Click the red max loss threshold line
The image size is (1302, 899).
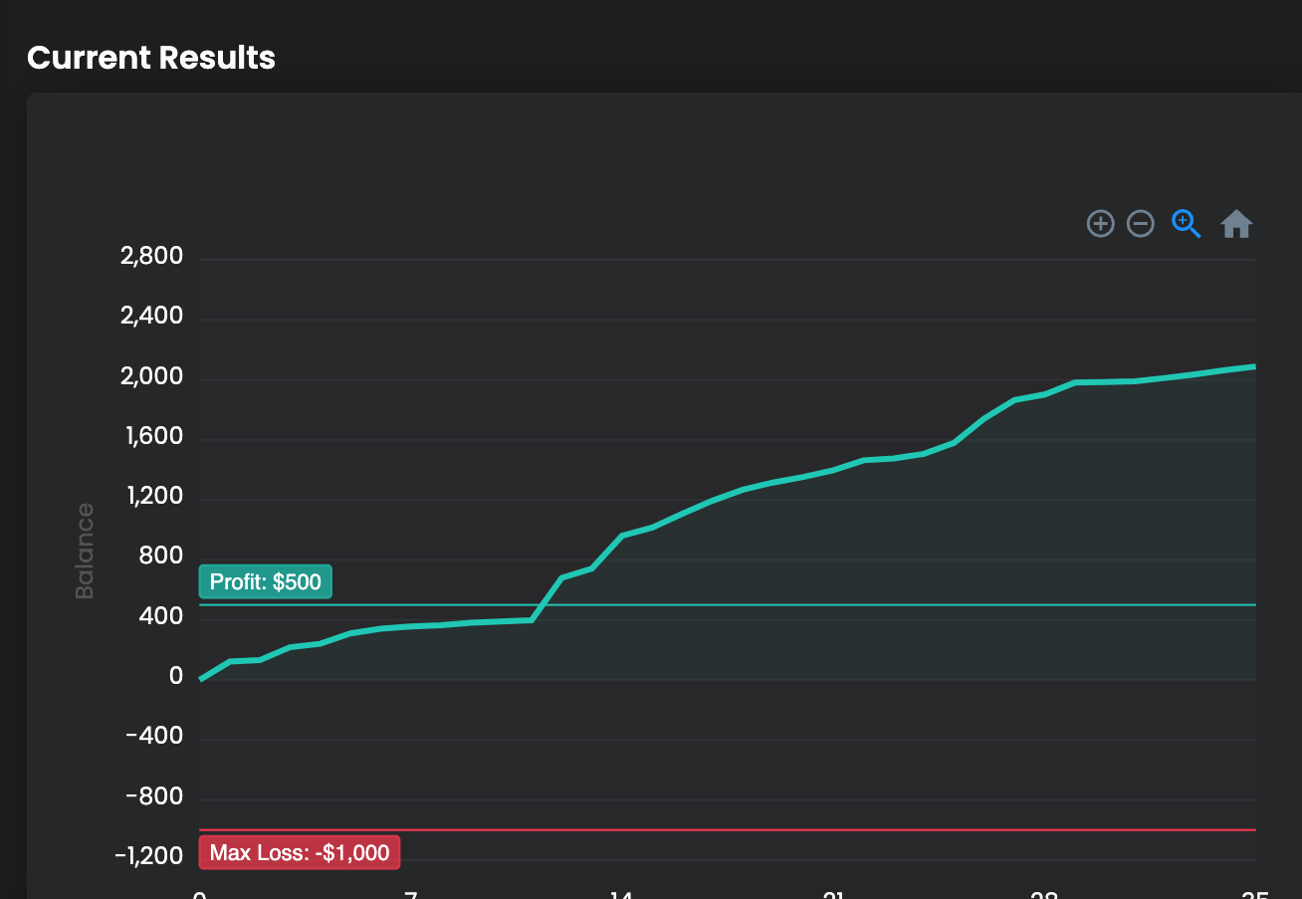click(796, 829)
